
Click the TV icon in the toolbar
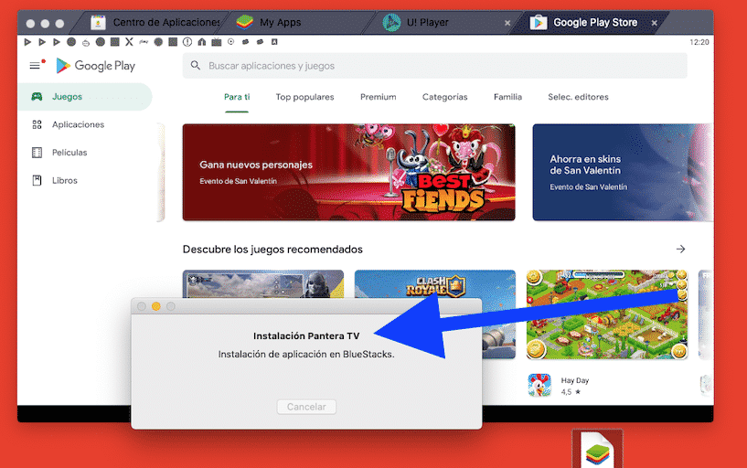coord(217,42)
